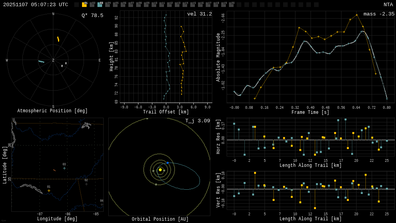
Task: Click the zenith Z marker in polar plot
Action: (x=53, y=60)
